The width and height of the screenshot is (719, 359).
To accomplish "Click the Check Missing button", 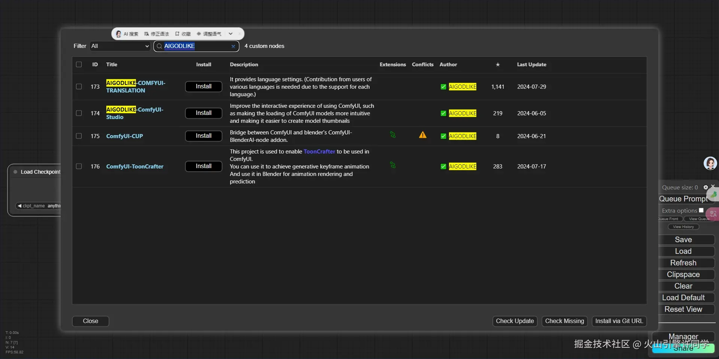I will [565, 321].
